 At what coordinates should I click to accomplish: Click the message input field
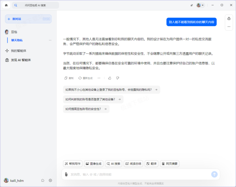pyautogui.click(x=139, y=174)
